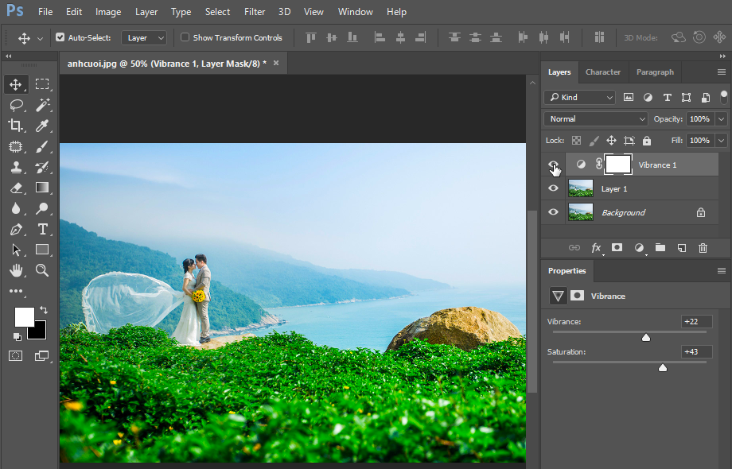Select the Hand tool
This screenshot has height=469, width=732.
click(x=16, y=270)
